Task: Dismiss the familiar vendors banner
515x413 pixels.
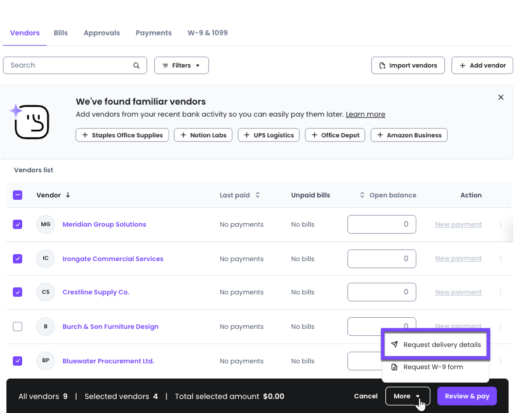Action: (500, 97)
